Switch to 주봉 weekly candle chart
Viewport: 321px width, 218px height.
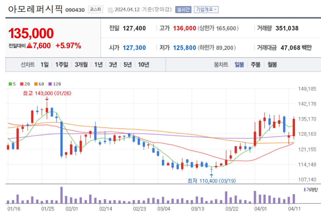point(255,65)
